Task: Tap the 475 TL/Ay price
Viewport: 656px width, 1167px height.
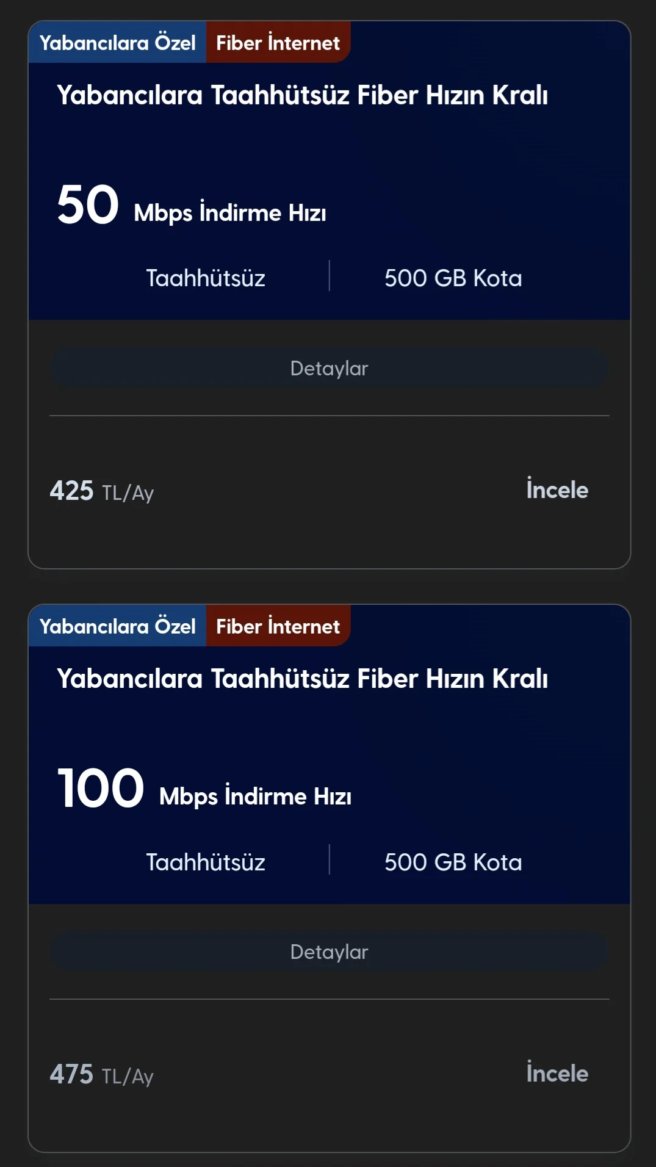Action: click(x=101, y=1074)
